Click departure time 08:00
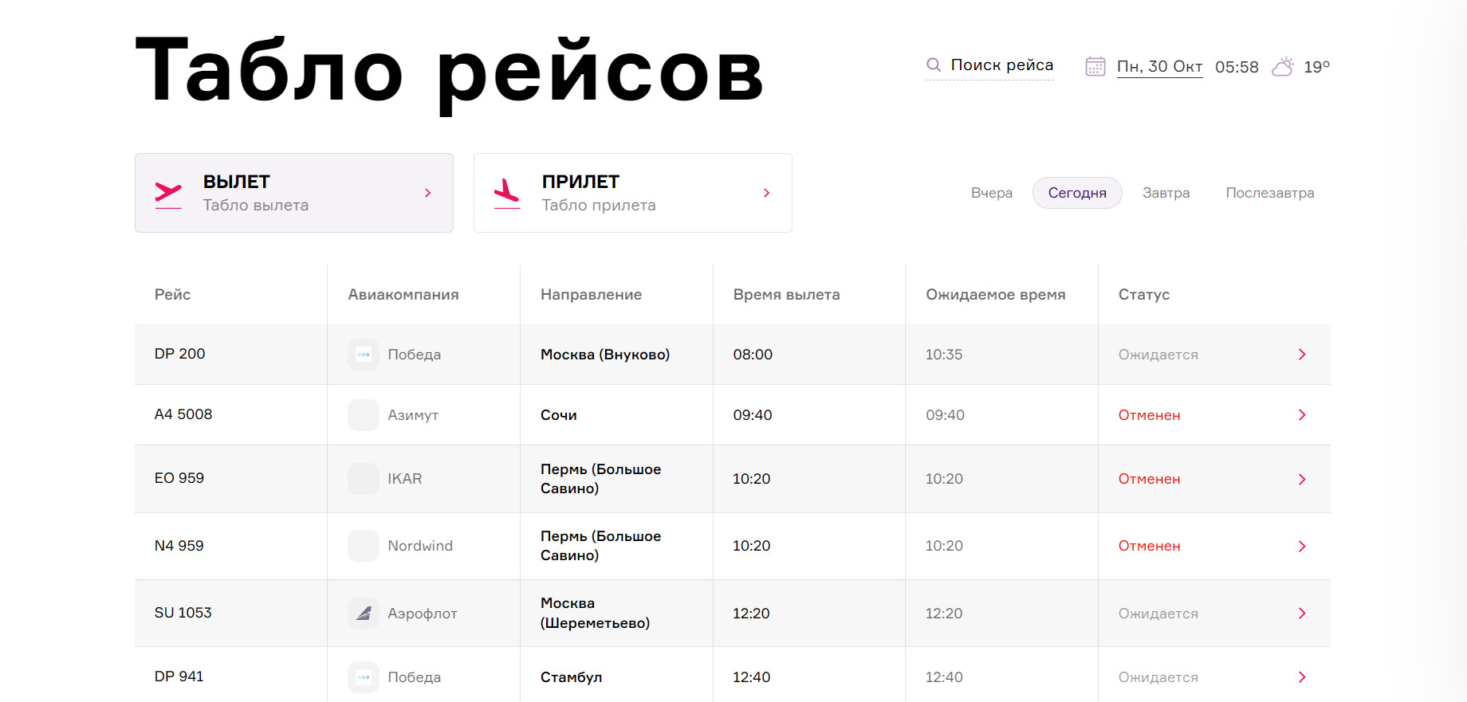Screen dimensions: 1467x702 pos(753,355)
